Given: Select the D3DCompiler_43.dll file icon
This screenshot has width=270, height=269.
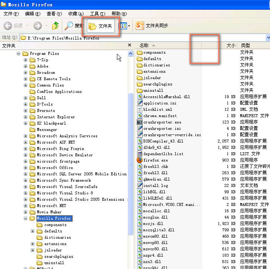Looking at the screenshot, I should (x=140, y=141).
